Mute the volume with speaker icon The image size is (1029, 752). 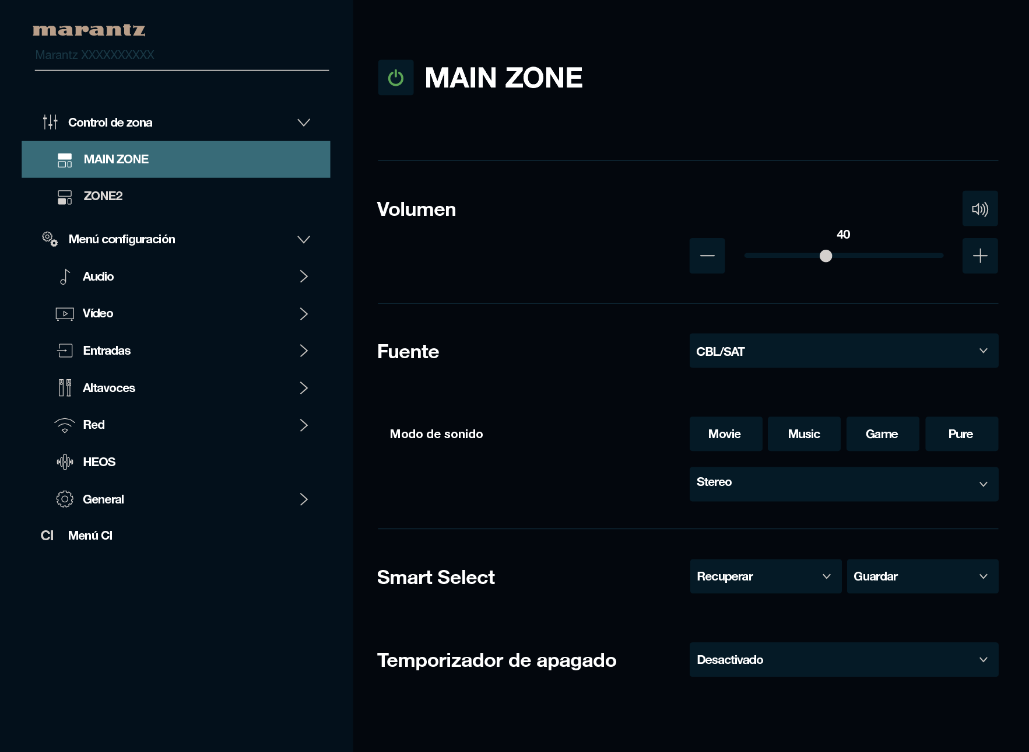coord(979,209)
